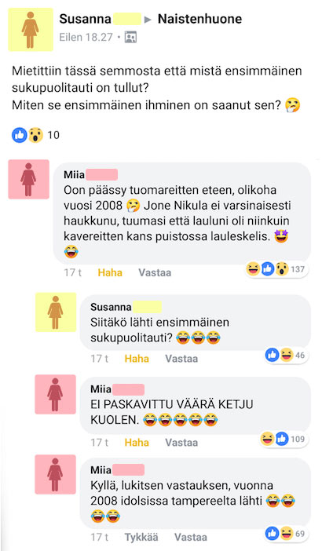The width and height of the screenshot is (322, 551).
Task: Click Vastaa under Susanna's reply
Action: click(181, 359)
